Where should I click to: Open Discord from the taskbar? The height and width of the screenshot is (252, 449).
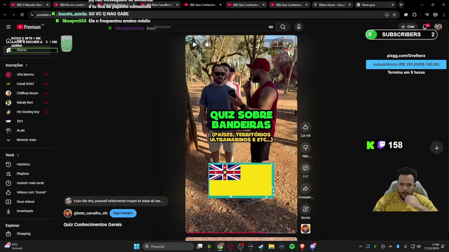coord(313,246)
